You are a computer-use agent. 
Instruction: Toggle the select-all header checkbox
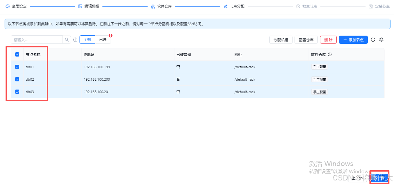click(x=17, y=55)
